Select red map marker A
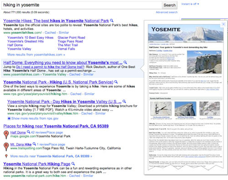228x180 pixels. 6,134
